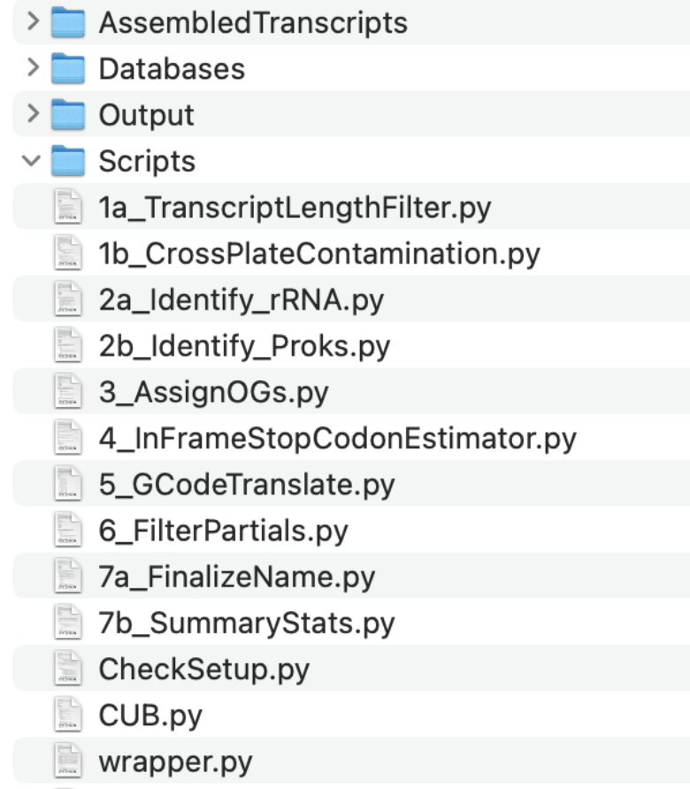Select the 6_FilterPartials.py file
Image resolution: width=690 pixels, height=789 pixels.
(223, 531)
